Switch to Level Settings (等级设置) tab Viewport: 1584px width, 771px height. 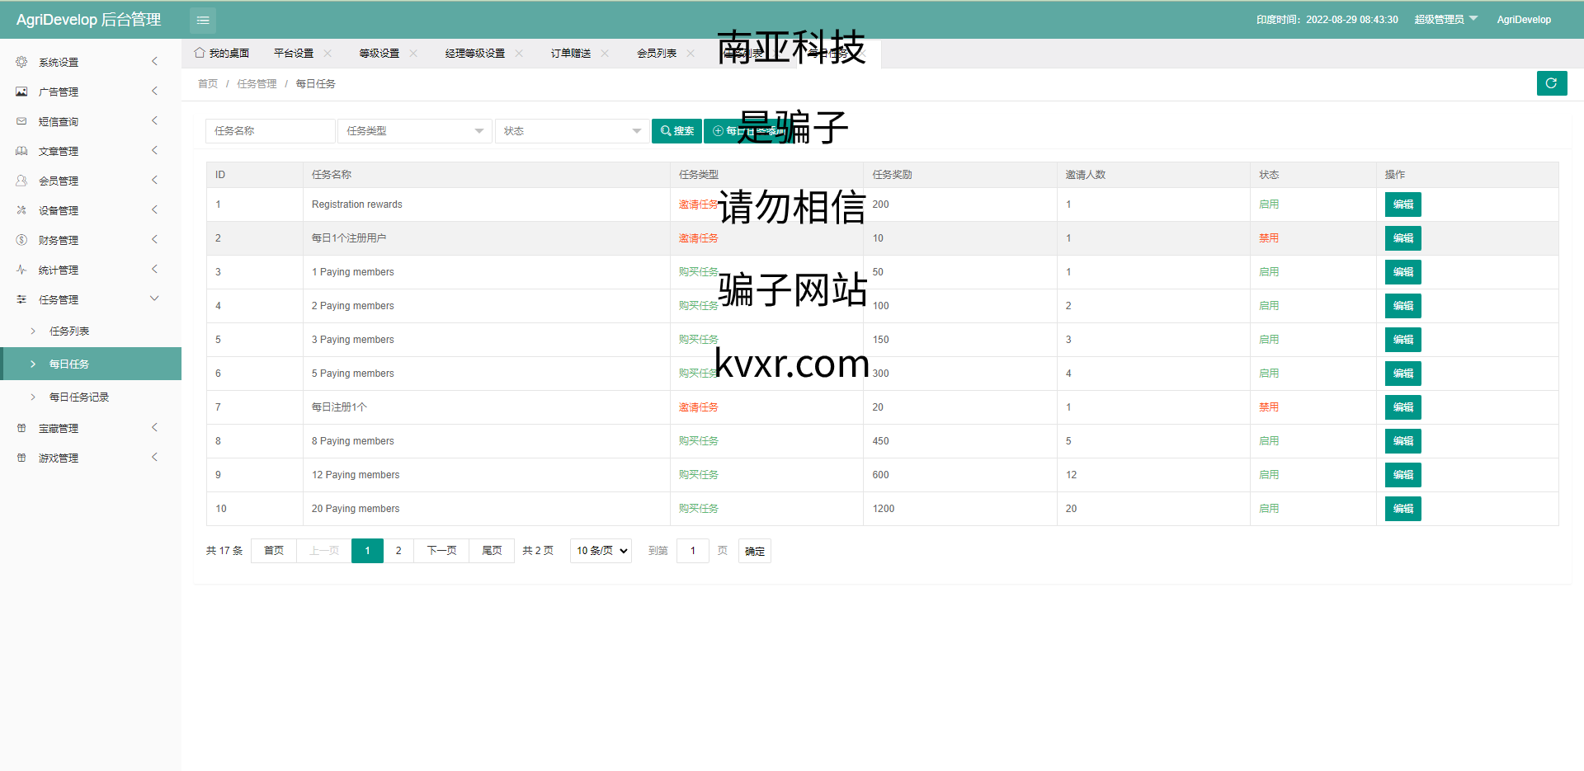(x=379, y=53)
